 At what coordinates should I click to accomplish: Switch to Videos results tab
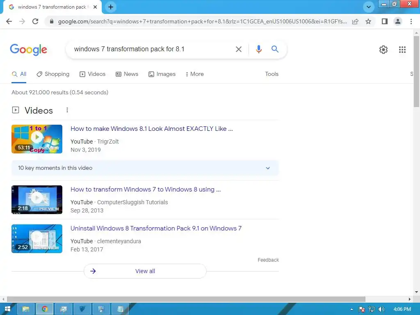click(x=92, y=74)
